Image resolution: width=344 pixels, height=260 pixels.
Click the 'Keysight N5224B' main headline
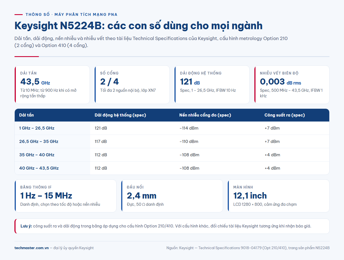pyautogui.click(x=138, y=26)
